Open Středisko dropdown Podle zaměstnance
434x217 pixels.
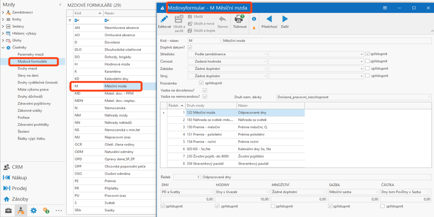[228, 54]
